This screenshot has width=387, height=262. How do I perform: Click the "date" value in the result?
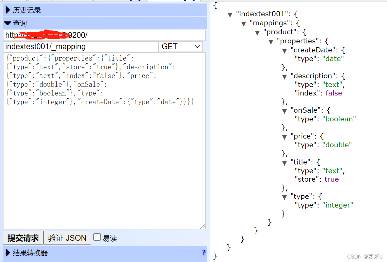(333, 59)
